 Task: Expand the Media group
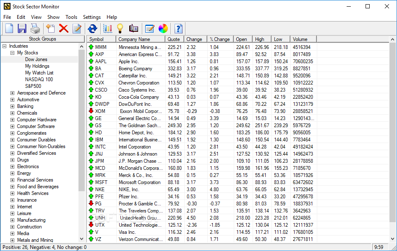click(x=12, y=233)
